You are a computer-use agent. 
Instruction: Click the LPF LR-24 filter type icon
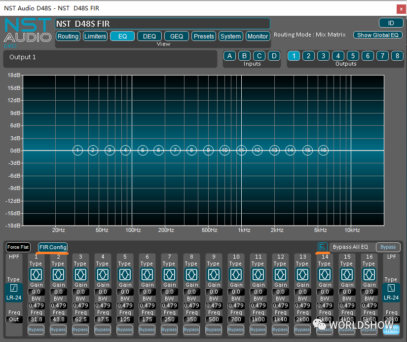click(x=391, y=292)
